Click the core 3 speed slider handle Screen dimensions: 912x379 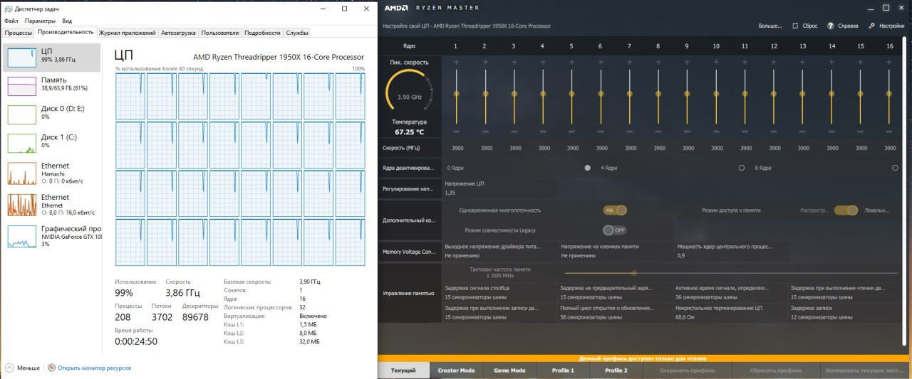pos(514,93)
